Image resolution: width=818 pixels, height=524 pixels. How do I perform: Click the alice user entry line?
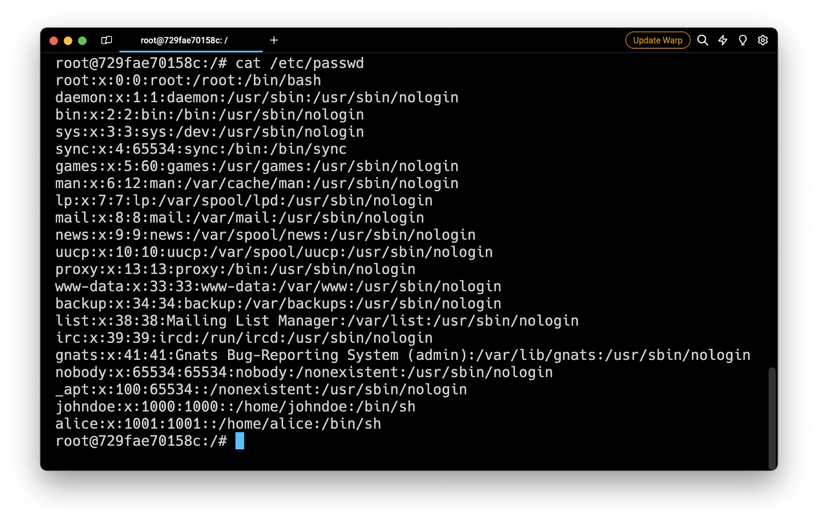tap(218, 424)
